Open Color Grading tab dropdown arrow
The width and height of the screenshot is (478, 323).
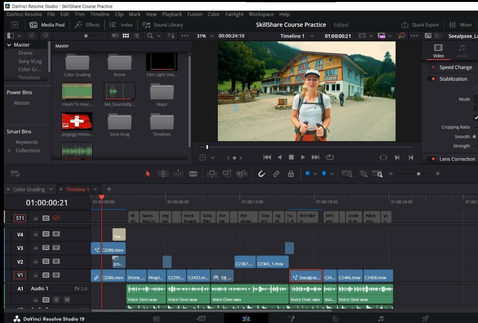point(50,189)
